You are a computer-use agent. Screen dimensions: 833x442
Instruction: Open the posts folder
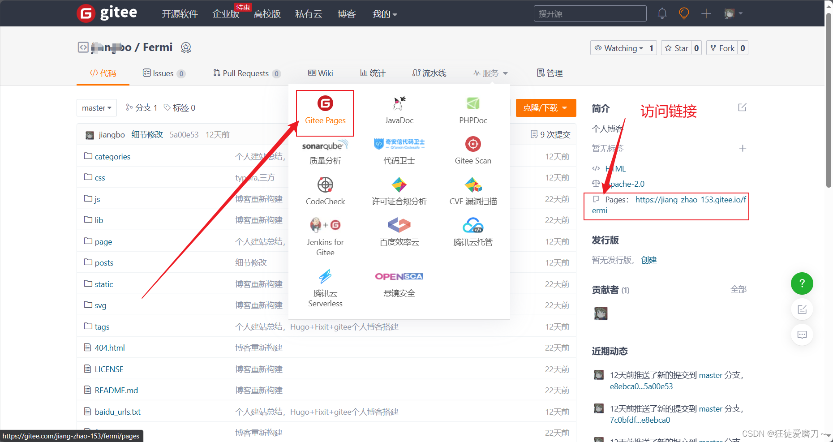104,262
